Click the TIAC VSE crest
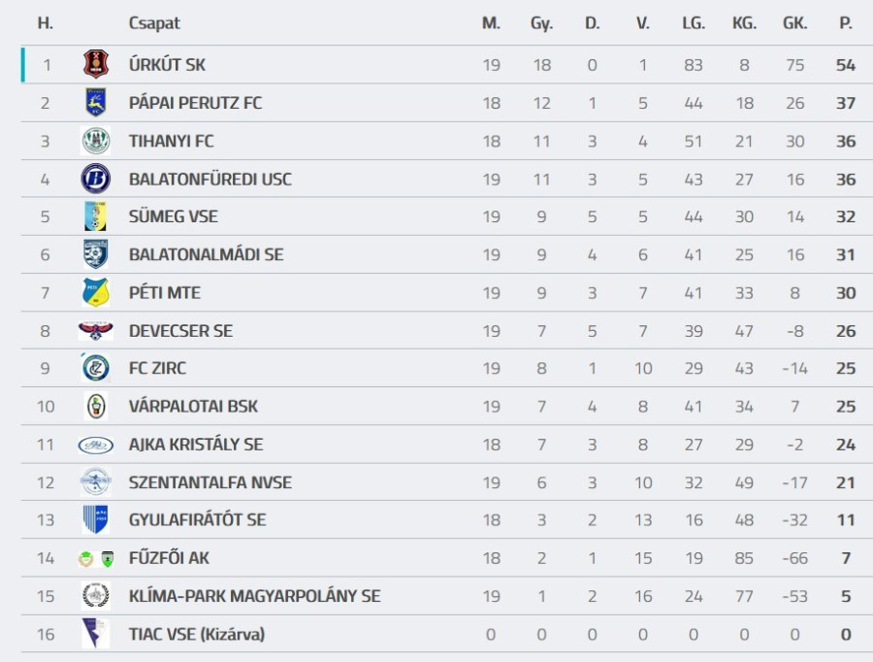The width and height of the screenshot is (873, 662). (x=96, y=634)
